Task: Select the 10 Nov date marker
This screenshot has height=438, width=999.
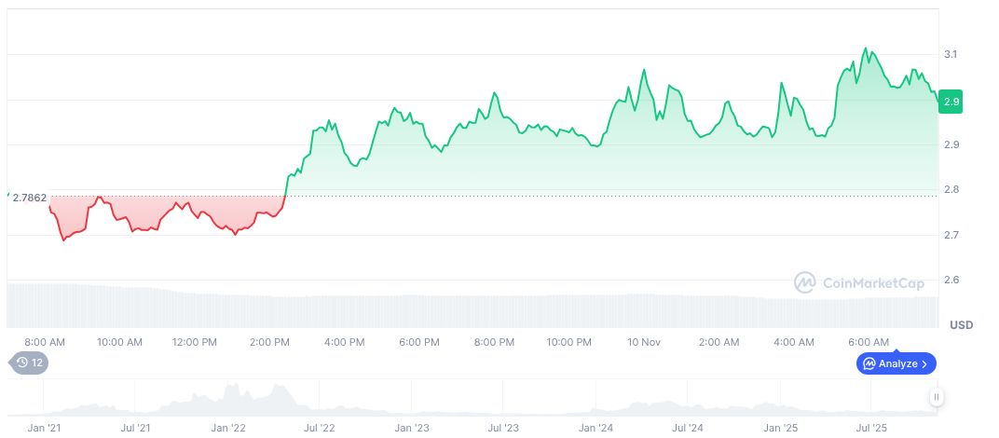Action: click(644, 342)
